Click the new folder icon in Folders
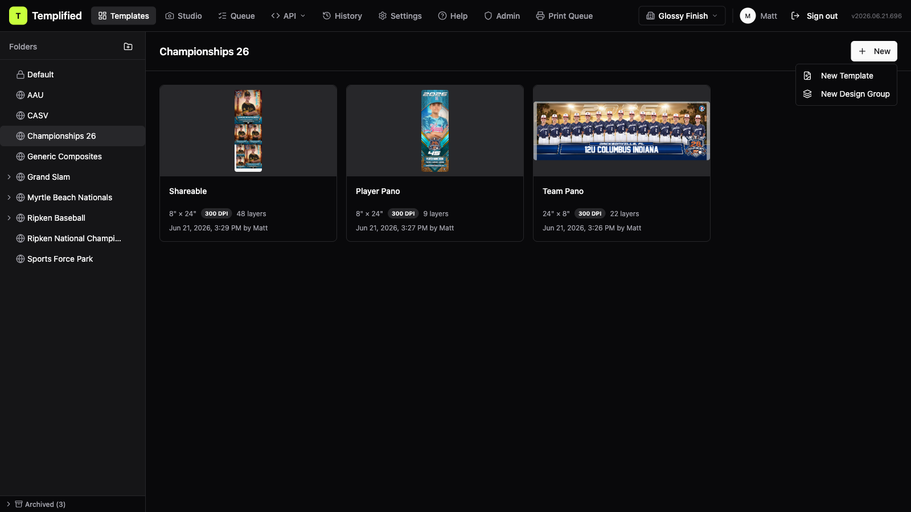 coord(128,47)
